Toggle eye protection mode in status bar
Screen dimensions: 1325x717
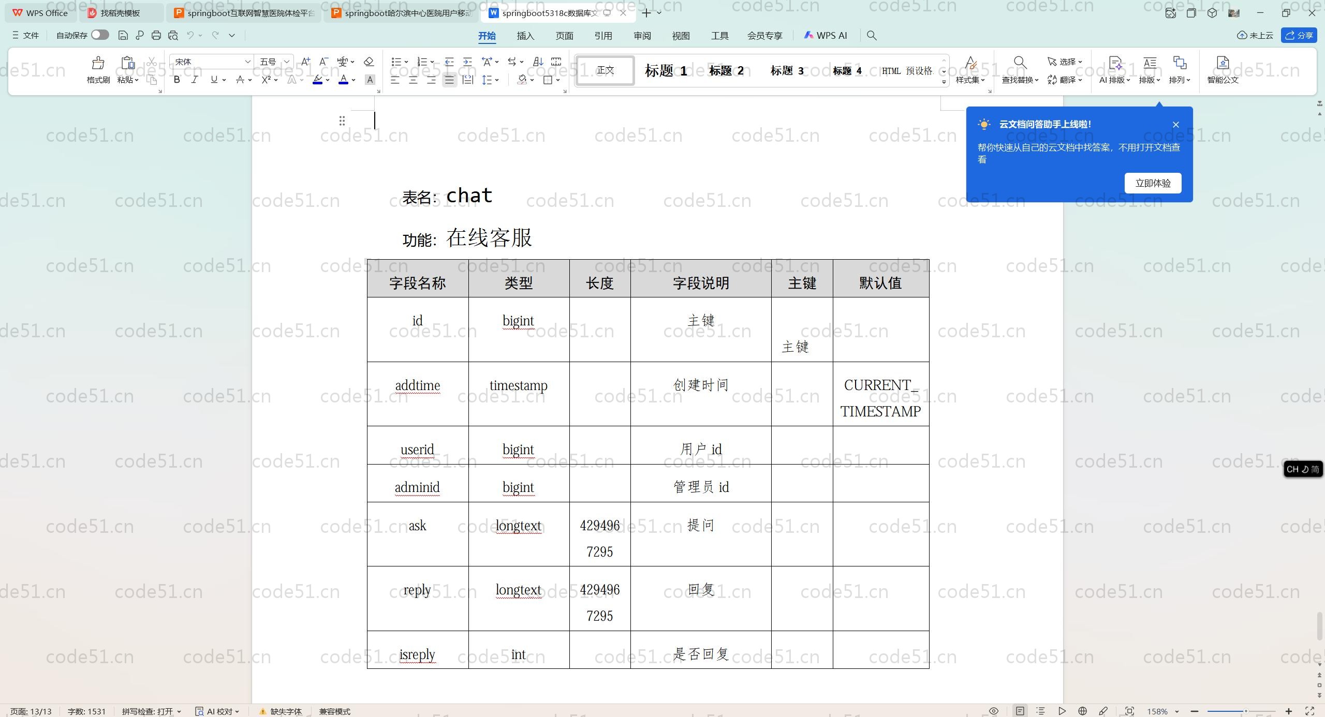point(993,711)
